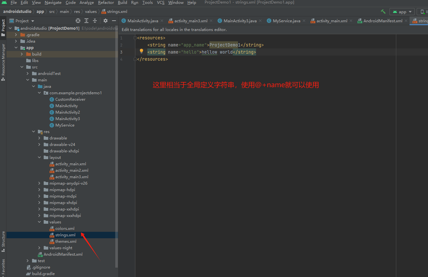Click inside the hello string text
The image size is (428, 277).
[x=217, y=52]
